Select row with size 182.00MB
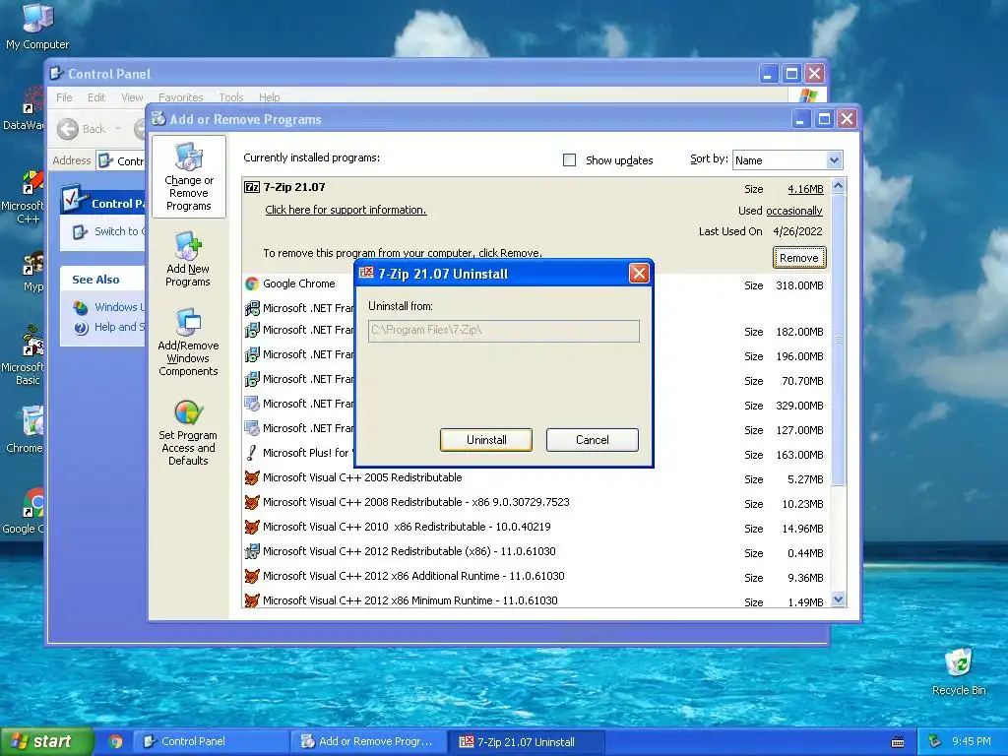The image size is (1008, 756). pyautogui.click(x=536, y=331)
